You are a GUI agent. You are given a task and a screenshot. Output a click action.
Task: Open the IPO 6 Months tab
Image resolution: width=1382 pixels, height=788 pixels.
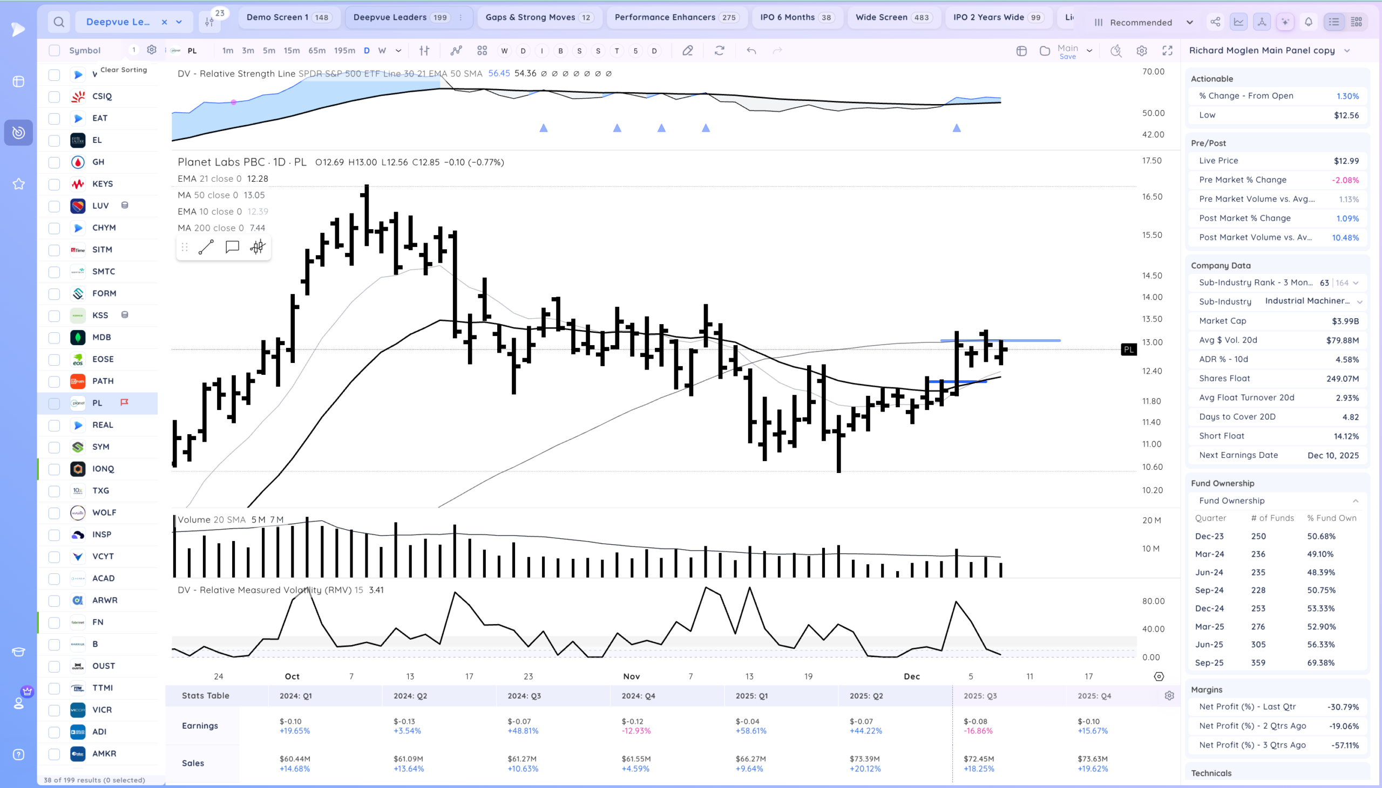[x=795, y=17]
